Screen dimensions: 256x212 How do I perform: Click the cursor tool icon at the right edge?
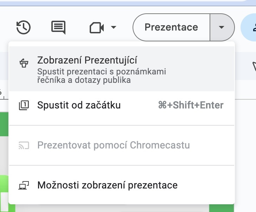pos(254,66)
